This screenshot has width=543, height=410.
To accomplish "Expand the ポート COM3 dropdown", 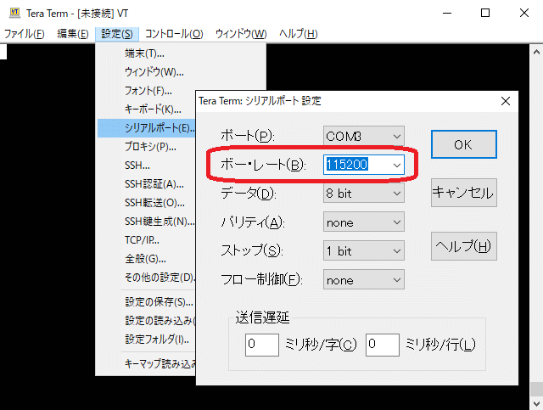I will click(364, 136).
